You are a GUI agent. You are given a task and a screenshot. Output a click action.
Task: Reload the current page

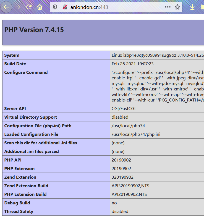point(29,7)
